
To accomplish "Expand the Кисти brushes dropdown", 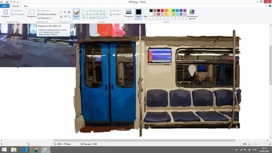I will (x=76, y=18).
